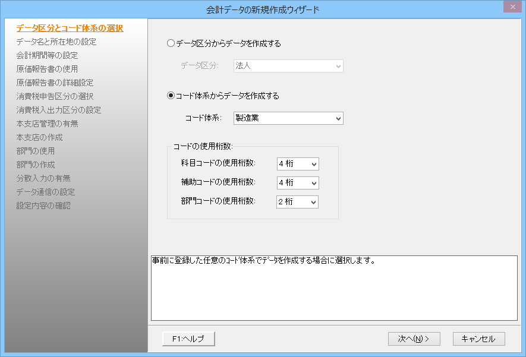Image resolution: width=526 pixels, height=357 pixels.
Task: Click the キャンセル button
Action: click(x=478, y=339)
